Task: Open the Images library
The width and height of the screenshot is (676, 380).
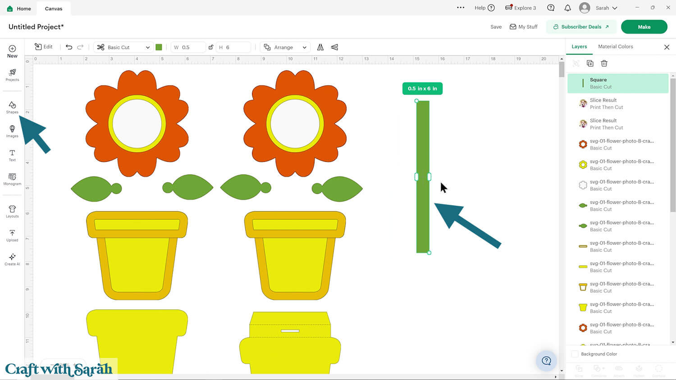Action: tap(12, 131)
